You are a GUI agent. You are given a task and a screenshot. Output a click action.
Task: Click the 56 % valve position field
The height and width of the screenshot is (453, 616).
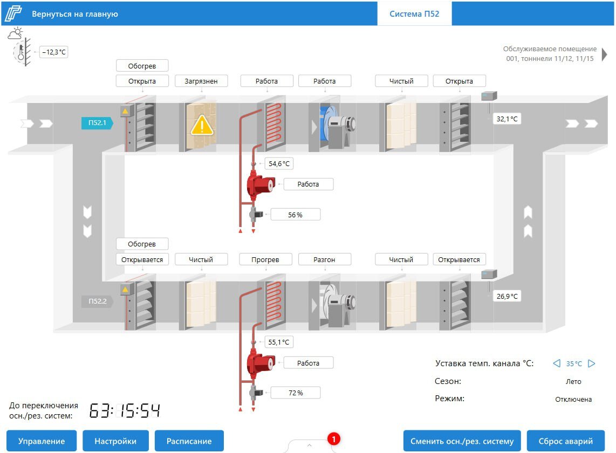click(295, 215)
